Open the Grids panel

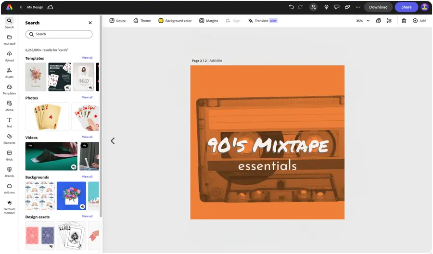tap(9, 155)
